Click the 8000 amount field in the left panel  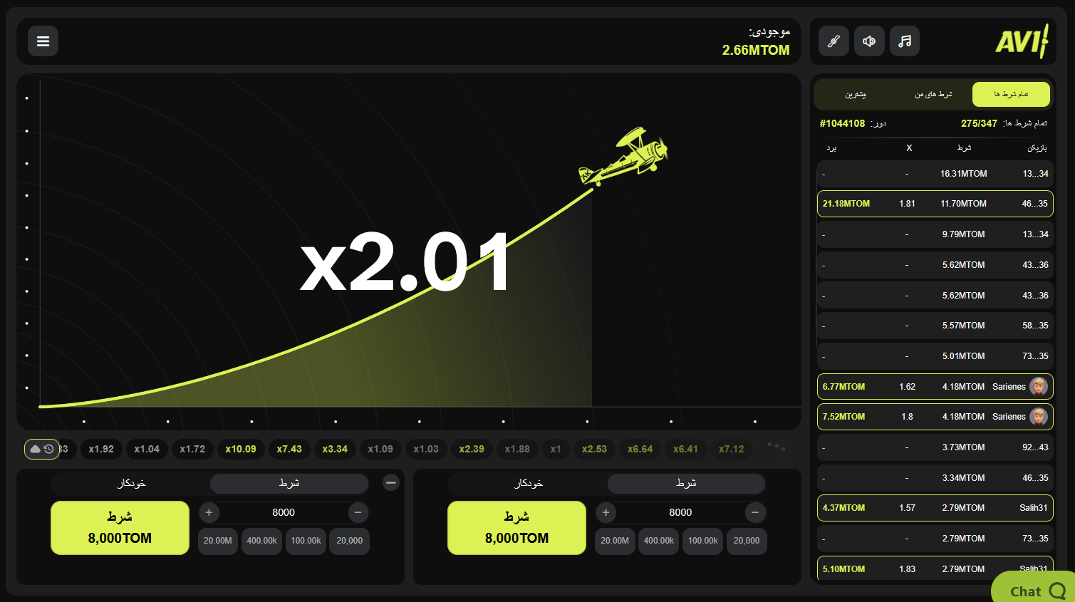coord(284,512)
